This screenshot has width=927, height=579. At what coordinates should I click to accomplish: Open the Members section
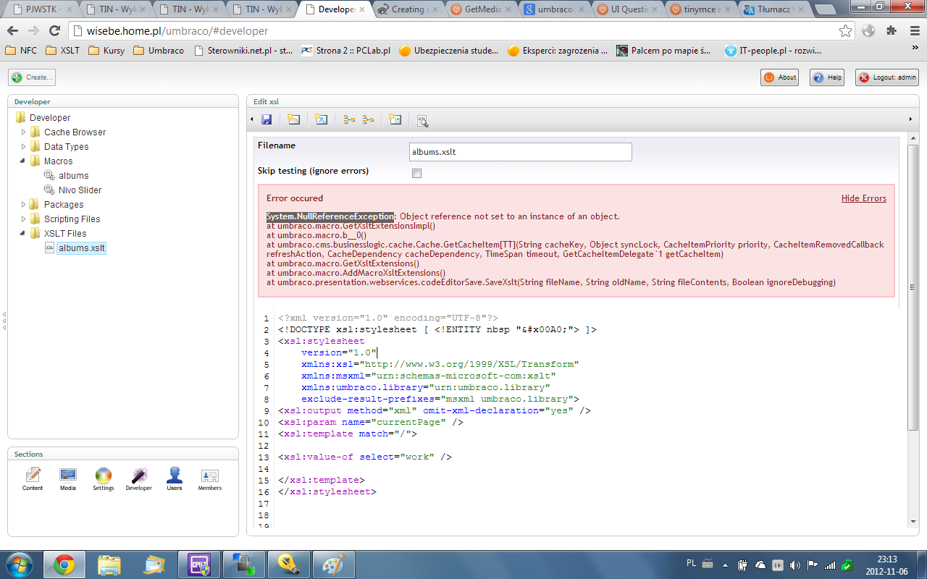tap(210, 479)
